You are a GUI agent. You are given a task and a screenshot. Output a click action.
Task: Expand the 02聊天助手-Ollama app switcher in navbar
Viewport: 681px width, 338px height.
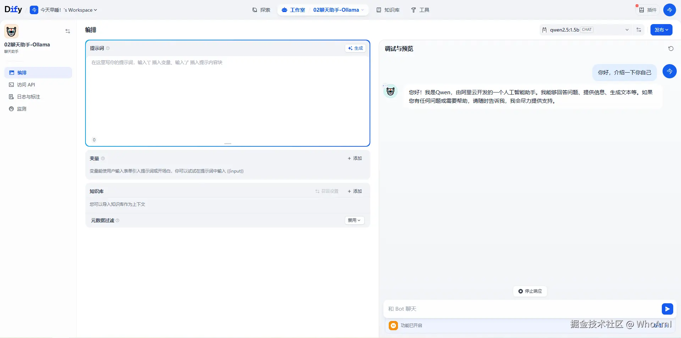tap(338, 10)
